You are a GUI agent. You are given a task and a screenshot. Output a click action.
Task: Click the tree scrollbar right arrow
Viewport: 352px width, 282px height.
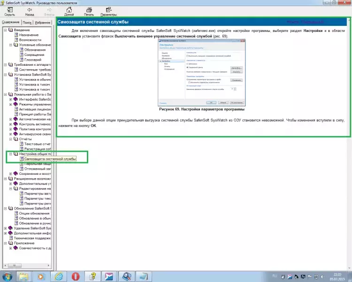(48, 266)
